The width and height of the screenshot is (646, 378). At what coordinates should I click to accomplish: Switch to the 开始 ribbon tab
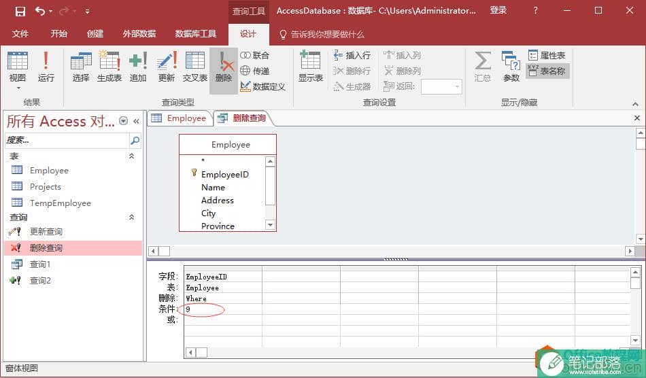[x=59, y=34]
